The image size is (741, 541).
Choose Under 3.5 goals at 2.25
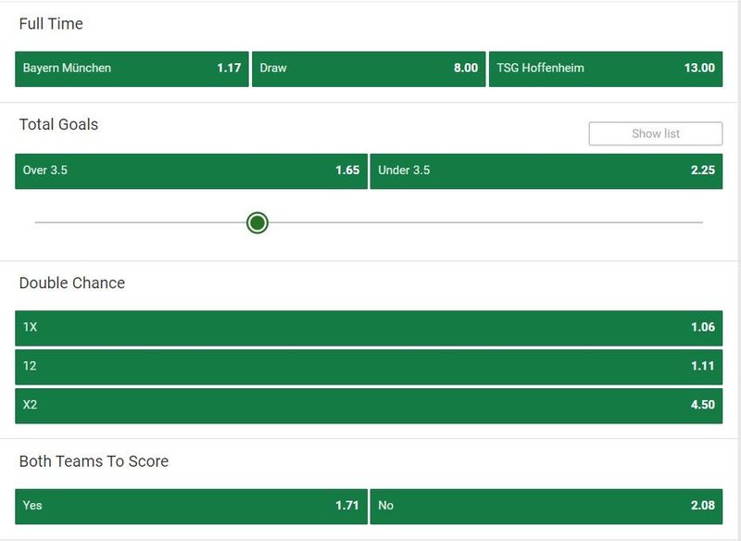point(546,171)
